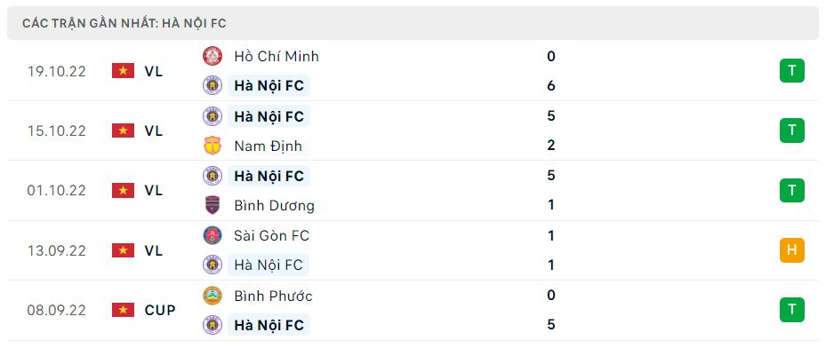Click green T badge for 19.10.22 match
Viewport: 826px width, 348px height.
pyautogui.click(x=791, y=71)
